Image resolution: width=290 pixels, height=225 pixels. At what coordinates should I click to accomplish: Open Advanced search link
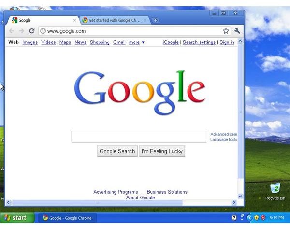pos(224,134)
